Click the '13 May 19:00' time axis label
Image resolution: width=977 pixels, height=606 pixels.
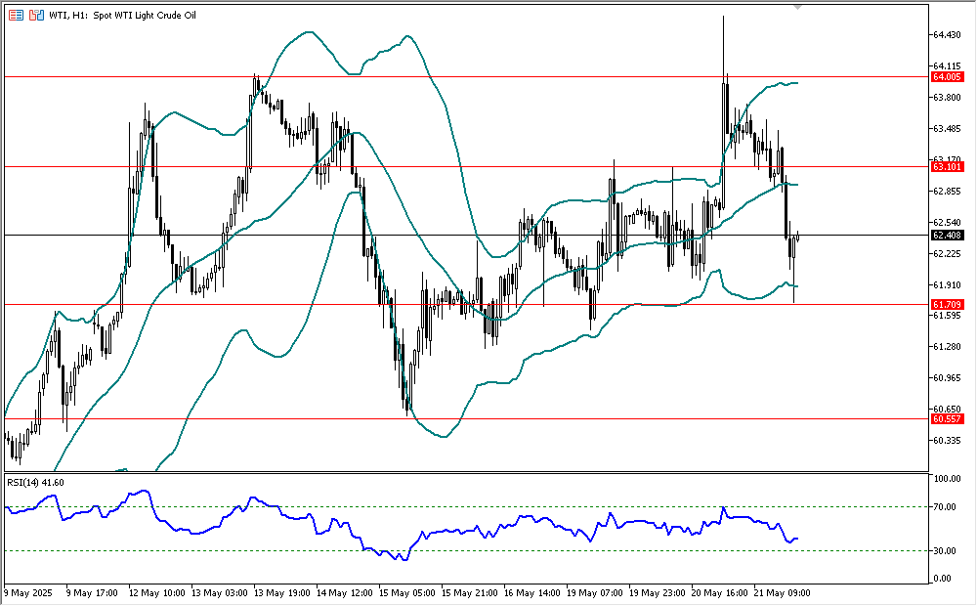point(281,593)
